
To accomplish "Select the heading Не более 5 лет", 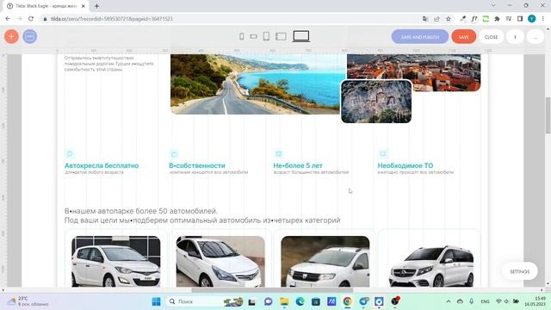I will pyautogui.click(x=298, y=165).
